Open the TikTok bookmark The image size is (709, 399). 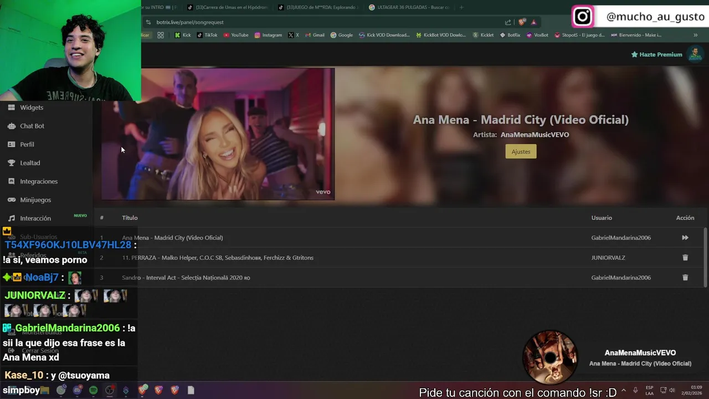pos(208,35)
